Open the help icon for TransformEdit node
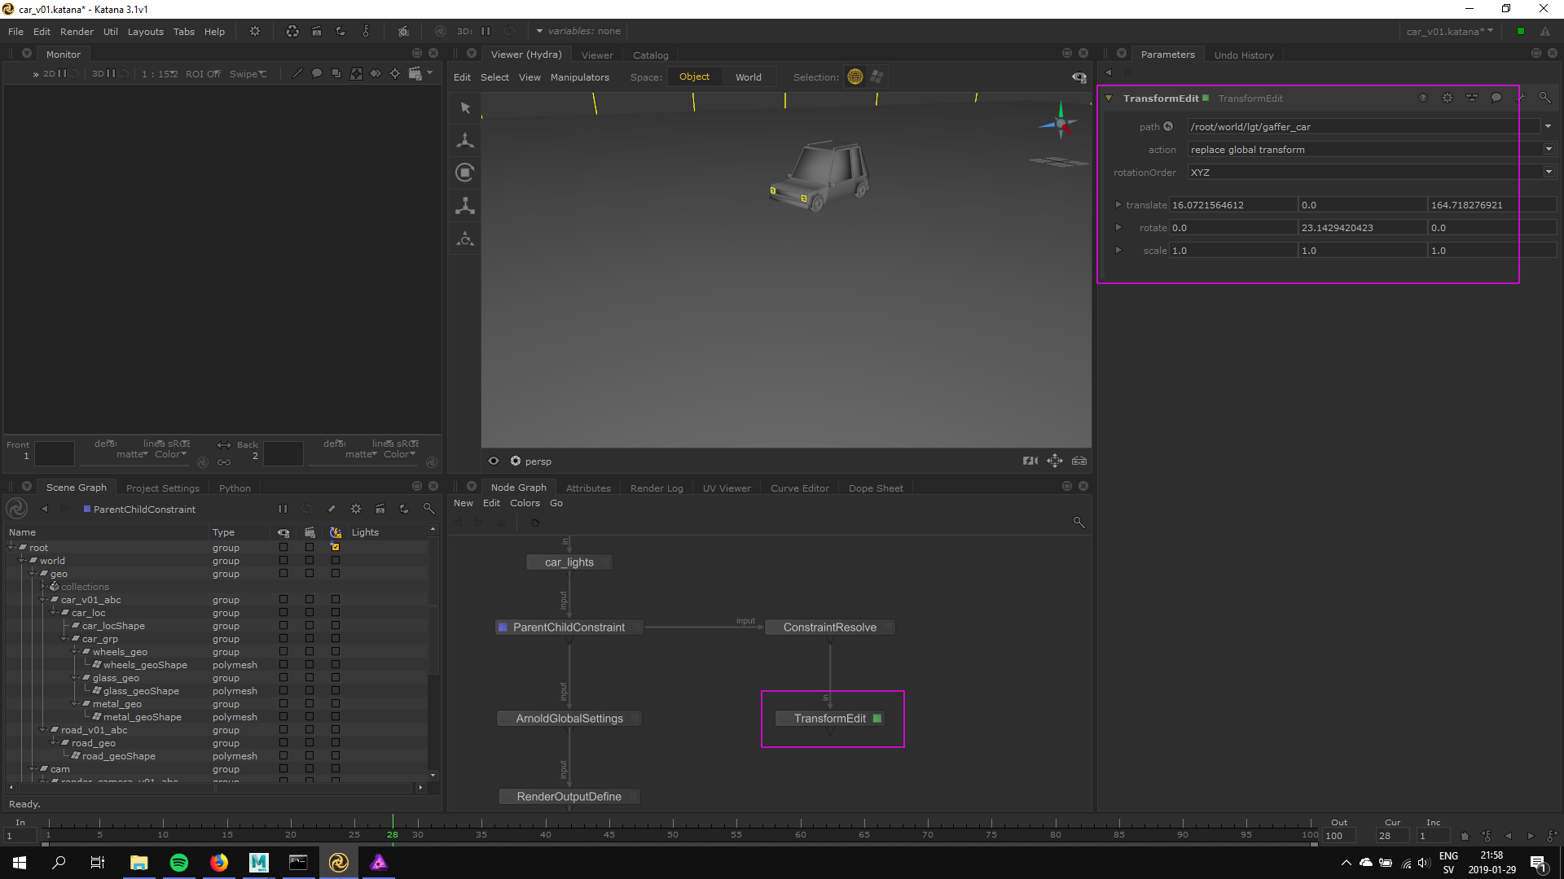 click(x=1423, y=98)
